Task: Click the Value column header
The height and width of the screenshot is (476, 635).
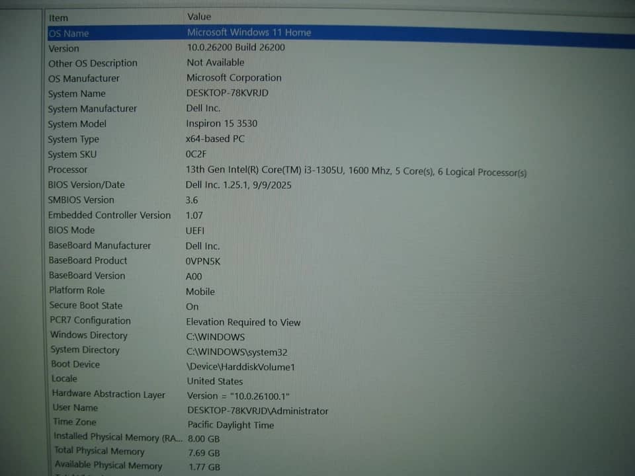Action: point(199,17)
